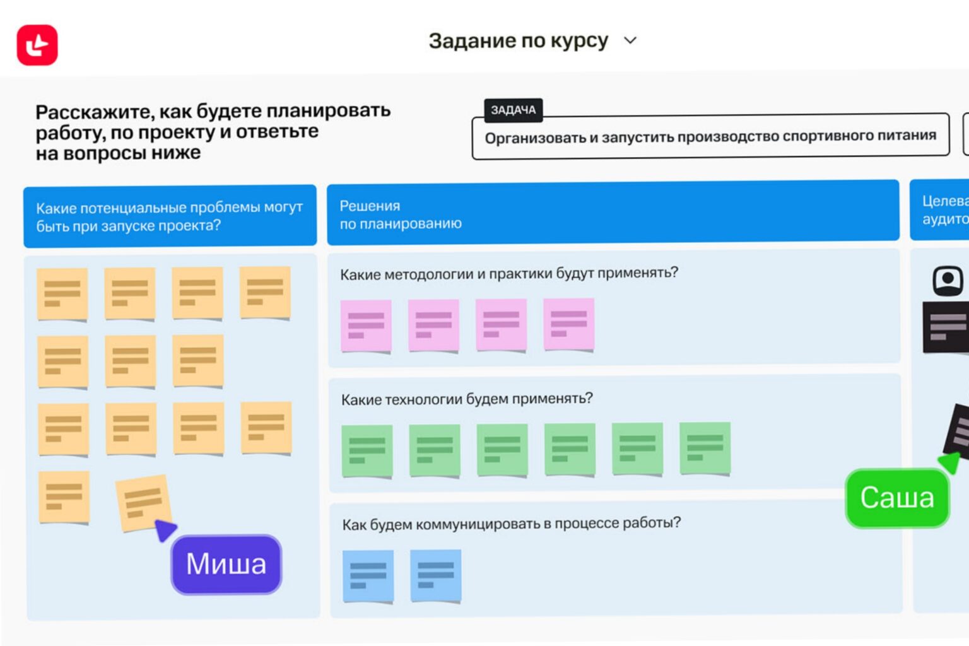The height and width of the screenshot is (646, 969).
Task: Select the first pink sticky note
Action: [366, 326]
